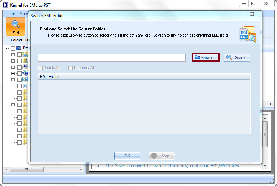The width and height of the screenshot is (277, 186).
Task: Tick the checkbox beside the Control Panel icon
Action: (20, 80)
